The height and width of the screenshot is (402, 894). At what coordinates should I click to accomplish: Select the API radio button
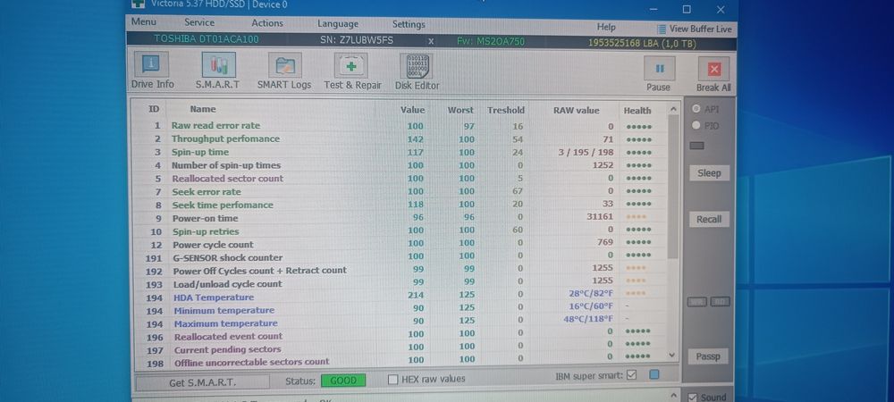pyautogui.click(x=696, y=109)
